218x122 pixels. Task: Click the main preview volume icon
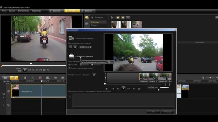(x=48, y=70)
